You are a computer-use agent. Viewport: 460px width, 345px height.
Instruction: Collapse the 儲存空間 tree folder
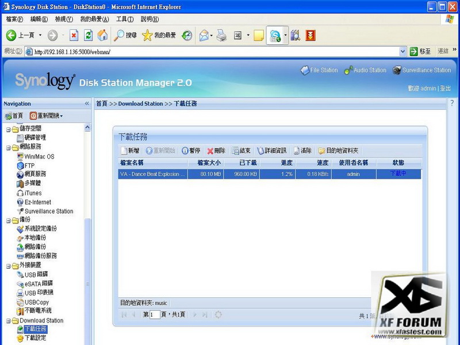pyautogui.click(x=9, y=129)
